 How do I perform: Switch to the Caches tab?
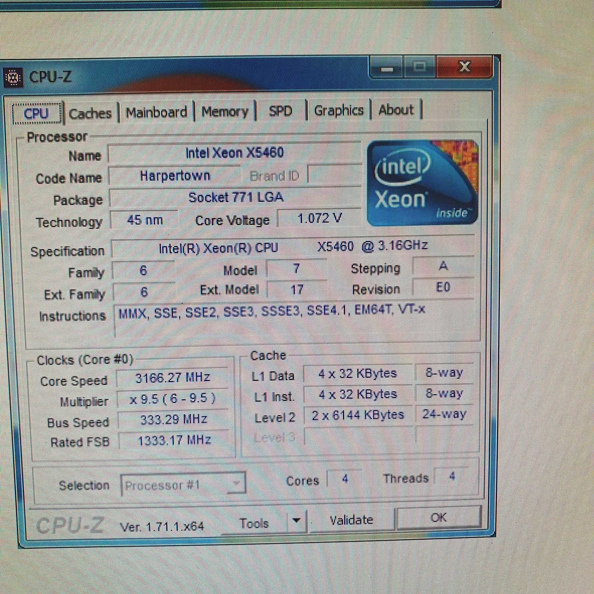click(90, 113)
